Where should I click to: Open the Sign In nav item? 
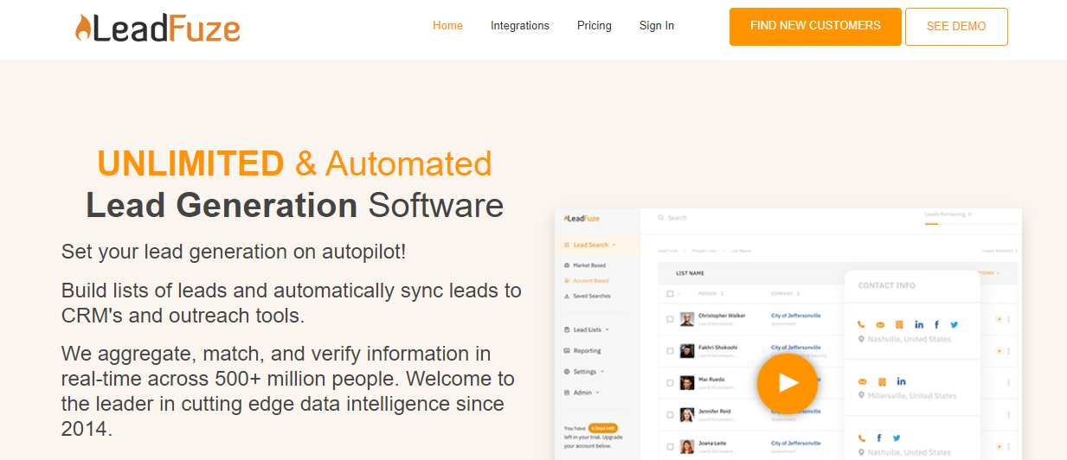pos(657,26)
